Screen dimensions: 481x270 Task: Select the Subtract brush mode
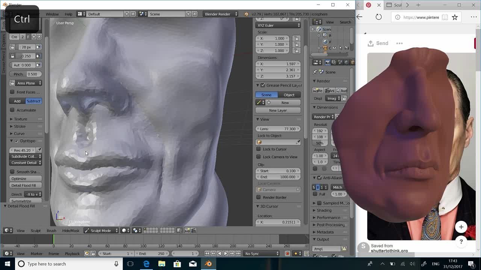[x=33, y=101]
